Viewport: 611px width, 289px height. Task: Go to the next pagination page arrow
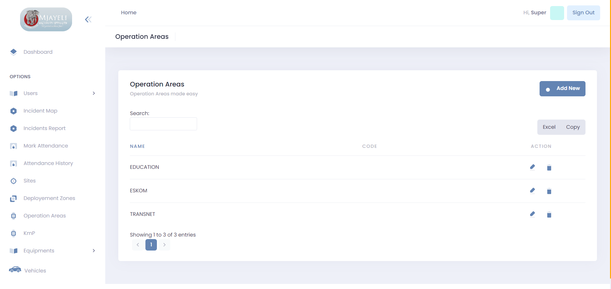click(x=164, y=245)
